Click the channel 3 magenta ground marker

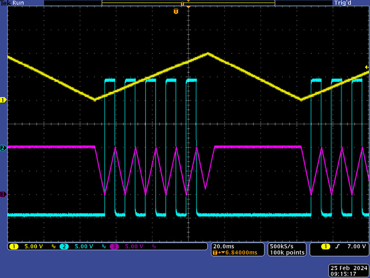(3, 195)
